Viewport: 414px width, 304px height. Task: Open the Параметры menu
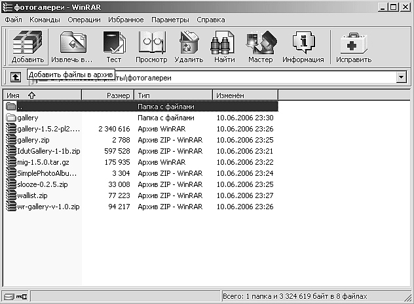(x=170, y=20)
